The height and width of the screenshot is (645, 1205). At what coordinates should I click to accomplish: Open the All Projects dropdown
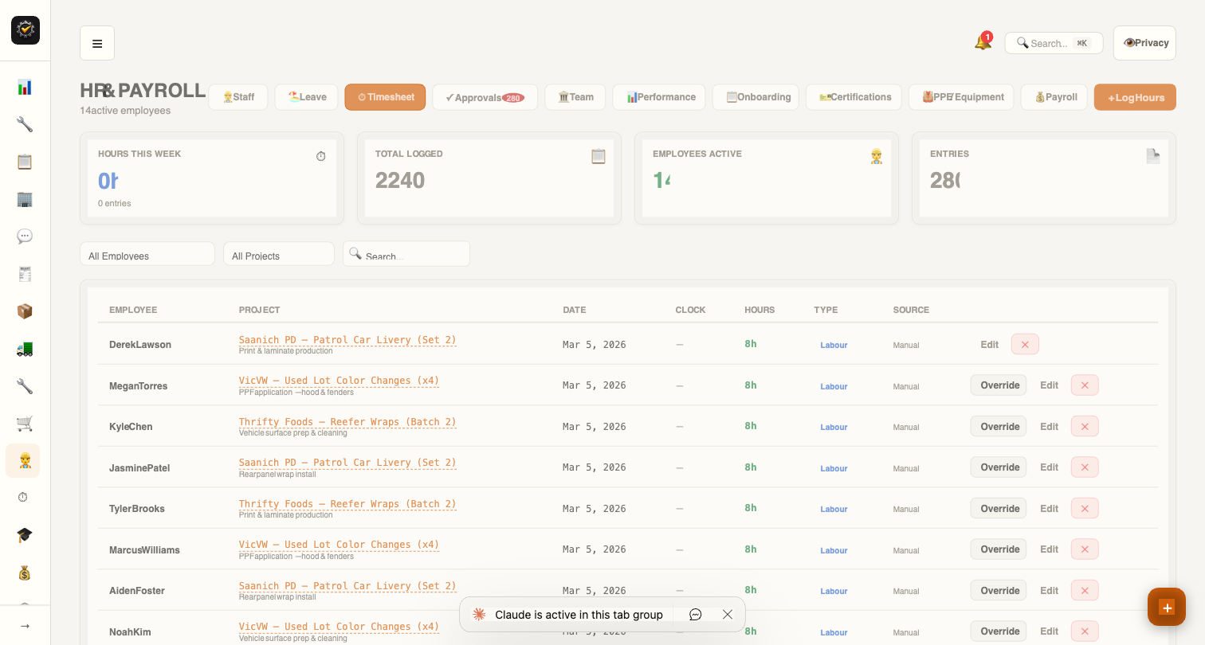(x=278, y=253)
